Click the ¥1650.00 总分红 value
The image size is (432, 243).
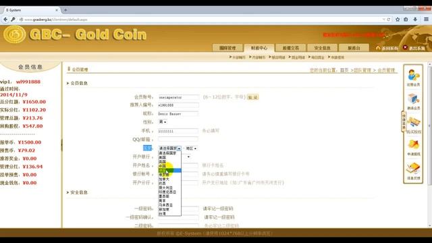[x=34, y=102]
